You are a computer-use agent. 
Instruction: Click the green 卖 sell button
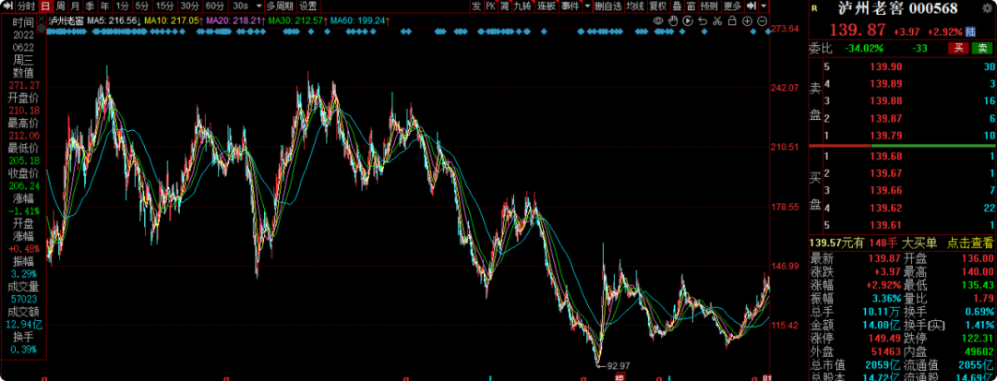click(x=981, y=48)
